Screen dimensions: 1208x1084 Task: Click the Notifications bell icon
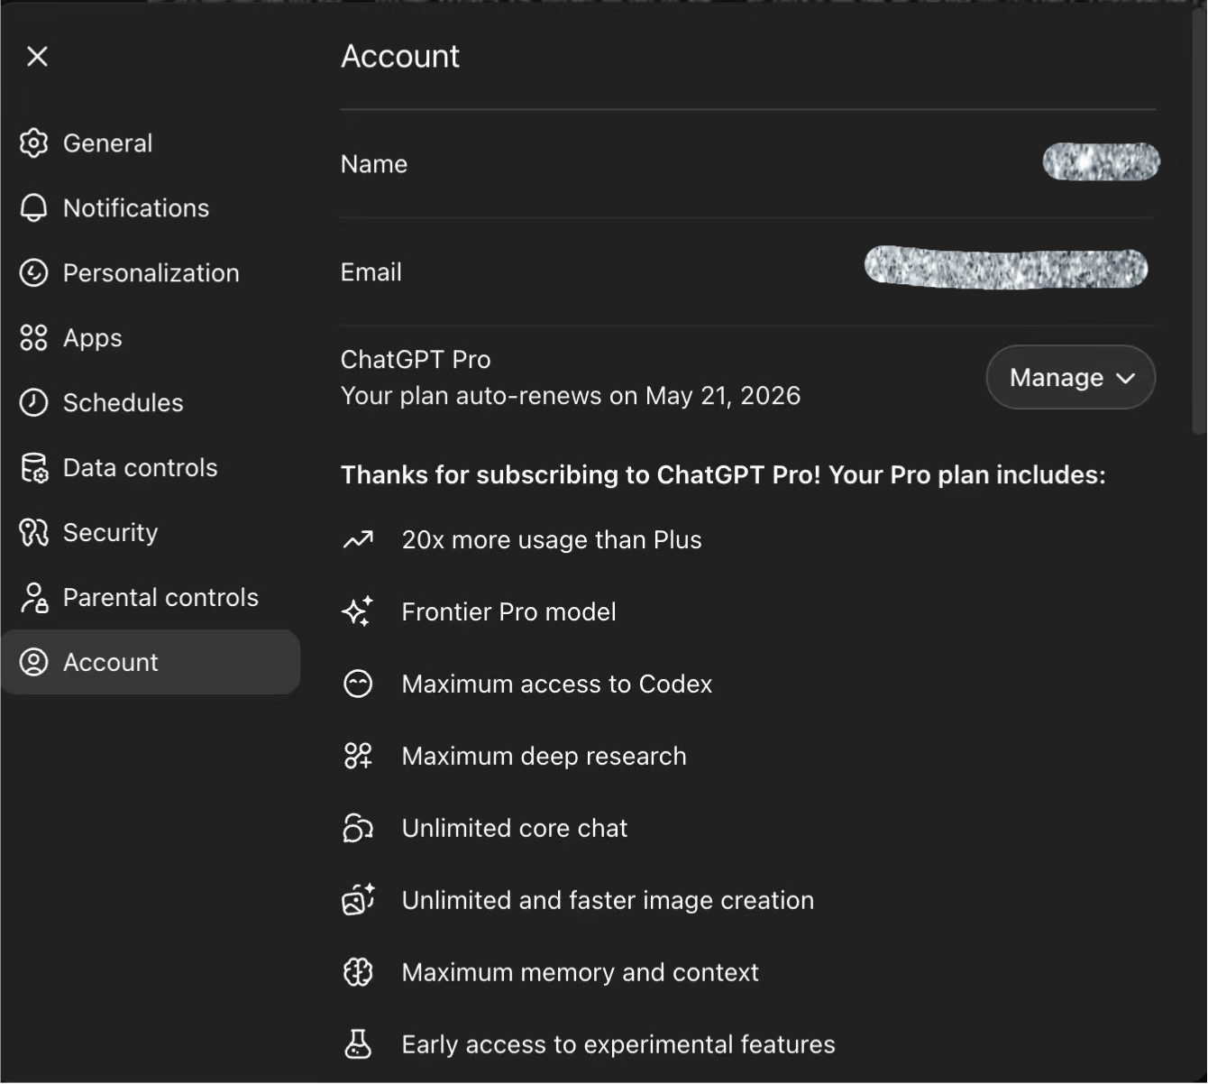33,208
